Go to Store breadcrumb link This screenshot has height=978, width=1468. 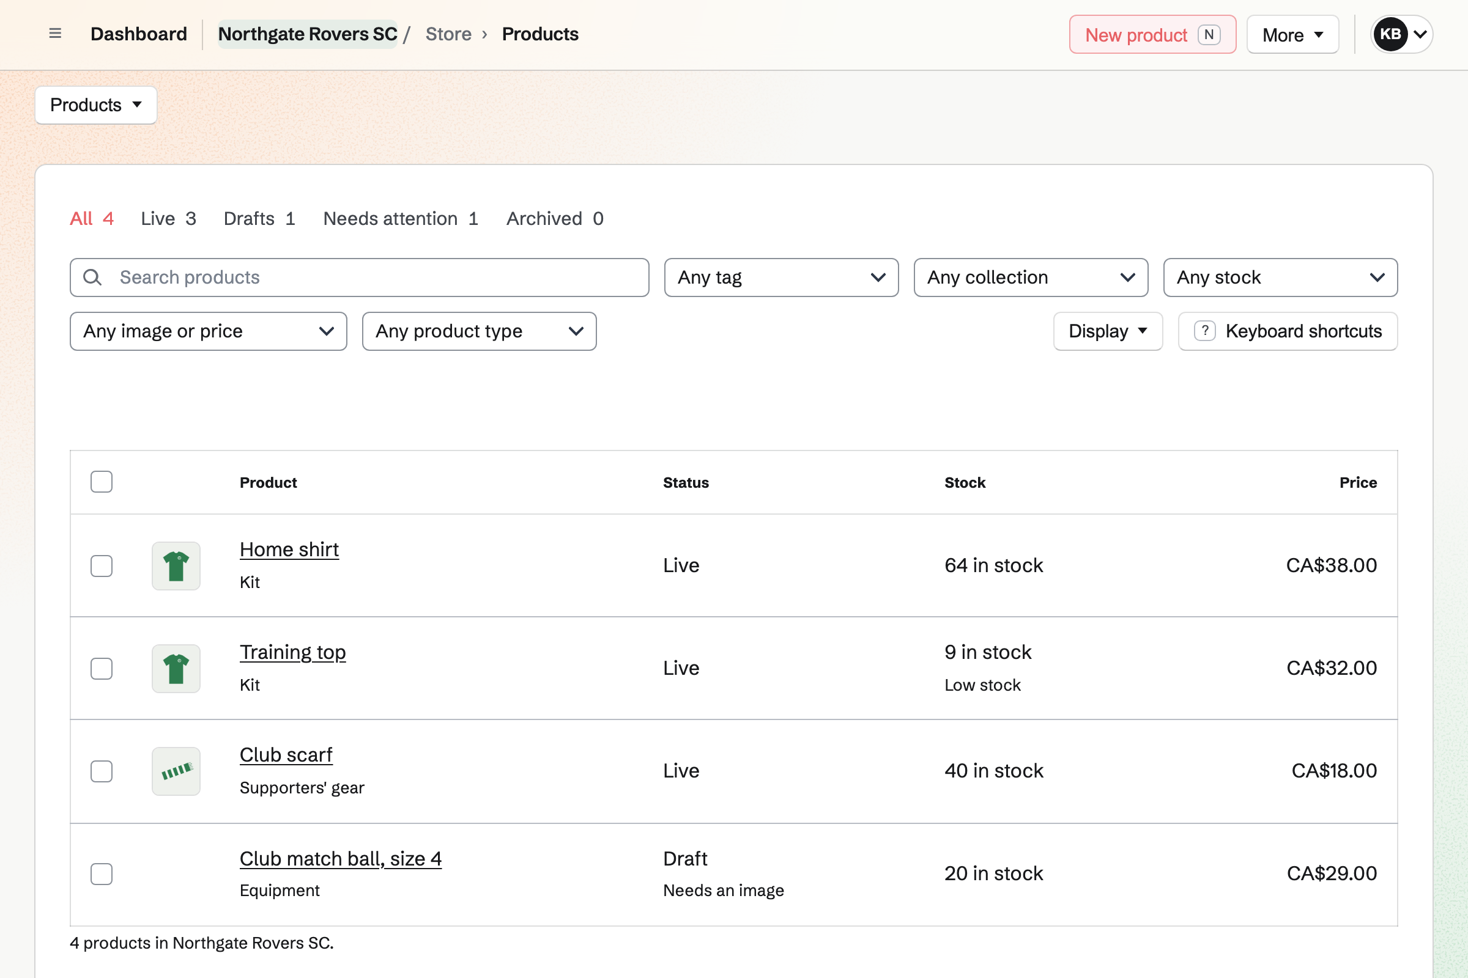pos(448,34)
